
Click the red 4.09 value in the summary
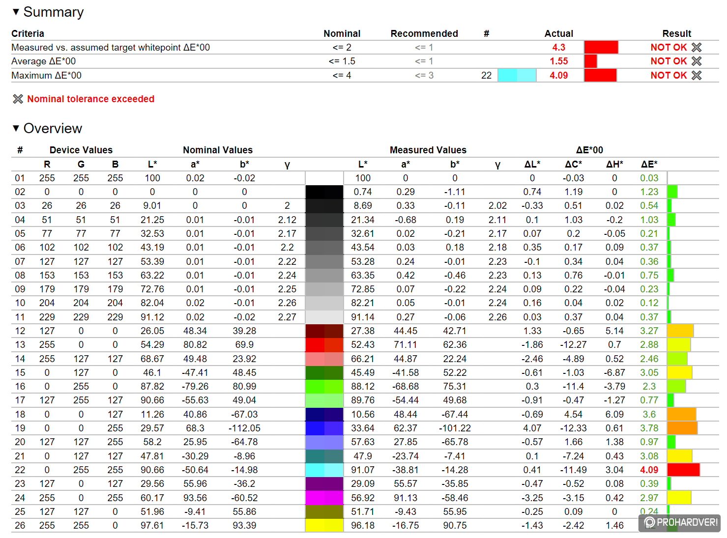[x=559, y=75]
